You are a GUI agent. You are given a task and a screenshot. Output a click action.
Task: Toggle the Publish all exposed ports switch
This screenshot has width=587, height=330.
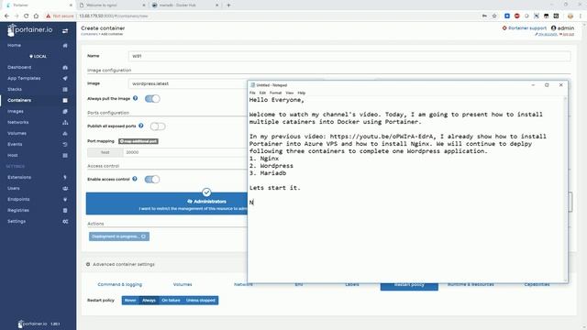pyautogui.click(x=158, y=126)
